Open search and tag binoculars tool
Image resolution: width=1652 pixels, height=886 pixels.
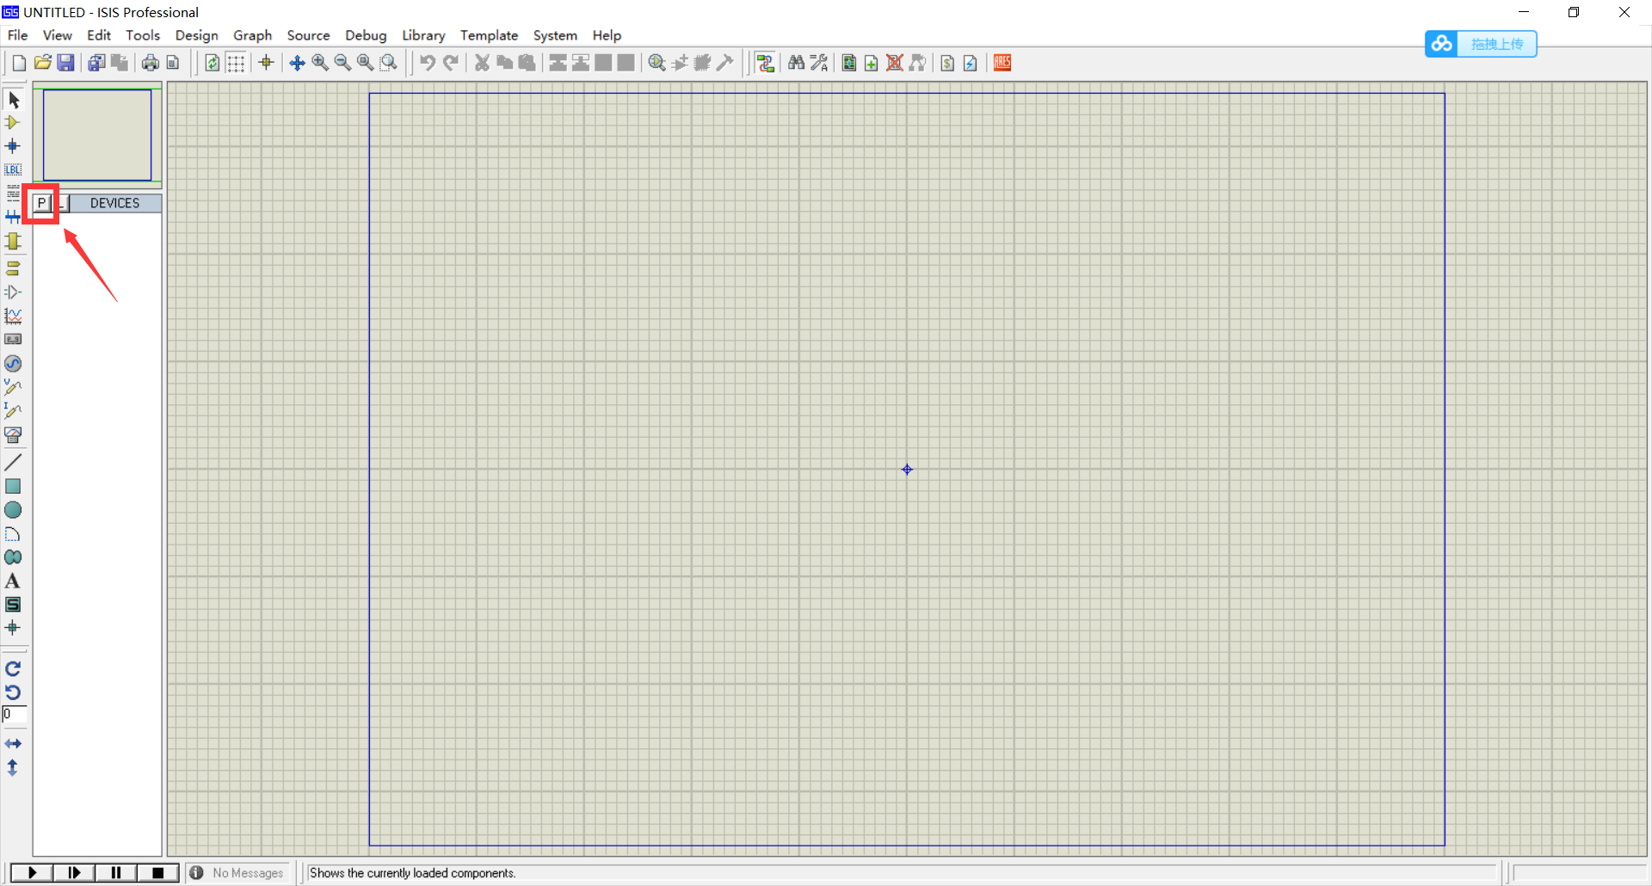[x=796, y=63]
